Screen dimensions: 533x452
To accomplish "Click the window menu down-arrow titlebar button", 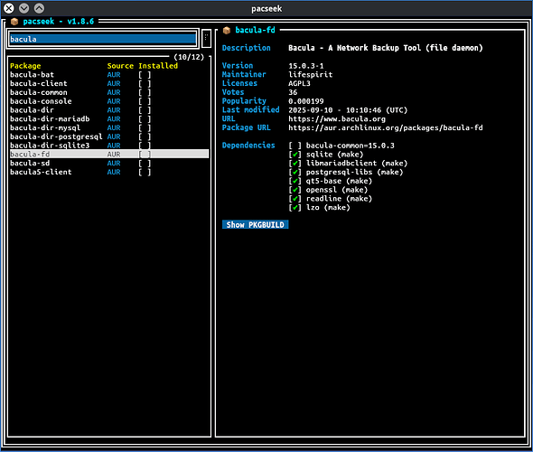I will [23, 8].
